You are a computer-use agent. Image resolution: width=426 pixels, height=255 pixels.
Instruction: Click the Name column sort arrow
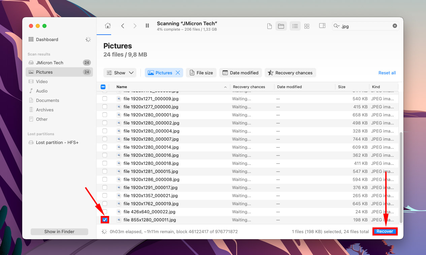[x=225, y=87]
